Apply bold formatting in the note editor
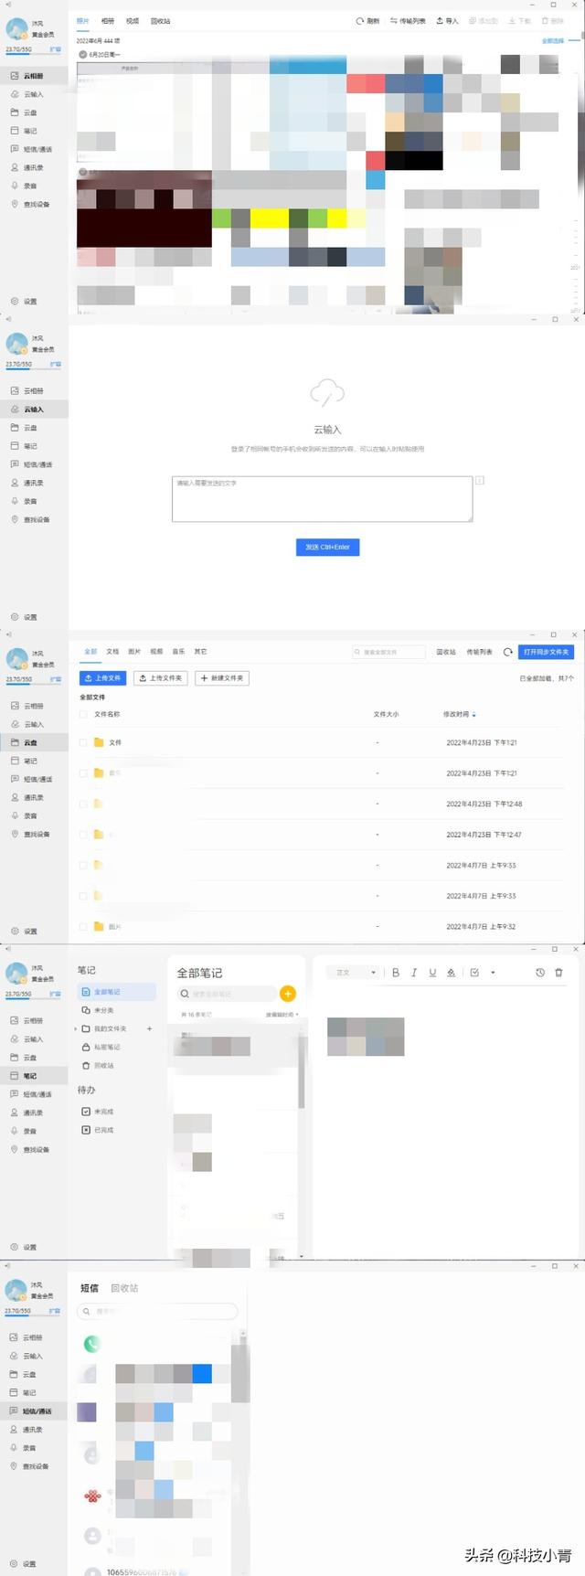The height and width of the screenshot is (1576, 585). [x=396, y=973]
